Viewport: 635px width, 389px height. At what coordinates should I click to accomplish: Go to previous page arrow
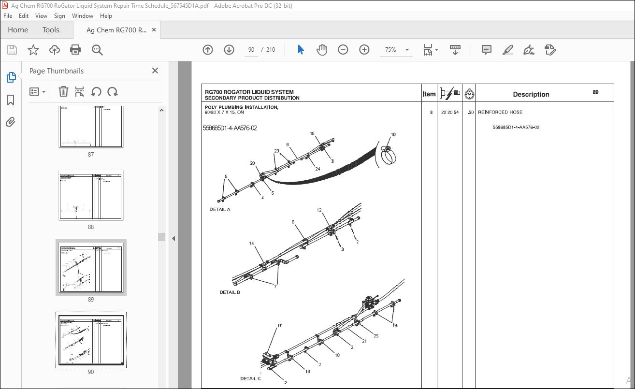208,50
